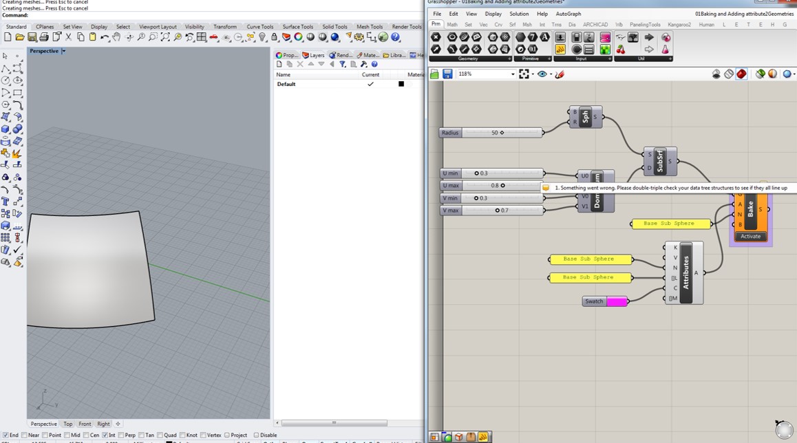Print the Rhino document with the printer icon
This screenshot has width=797, height=443.
point(44,37)
